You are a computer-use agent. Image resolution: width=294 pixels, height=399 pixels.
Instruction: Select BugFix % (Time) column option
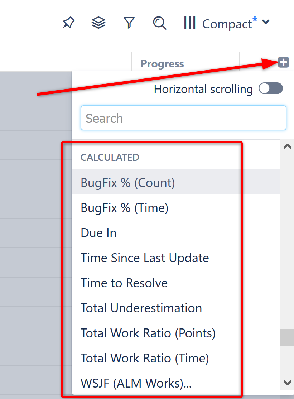click(x=124, y=208)
